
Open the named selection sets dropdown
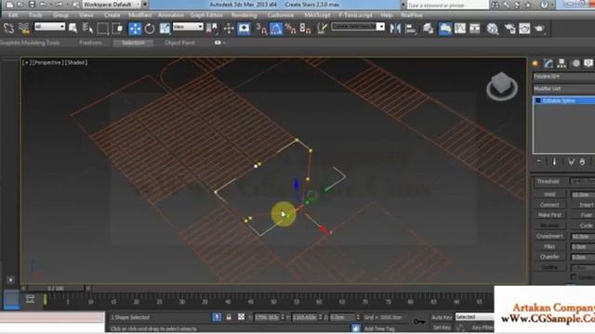click(358, 27)
